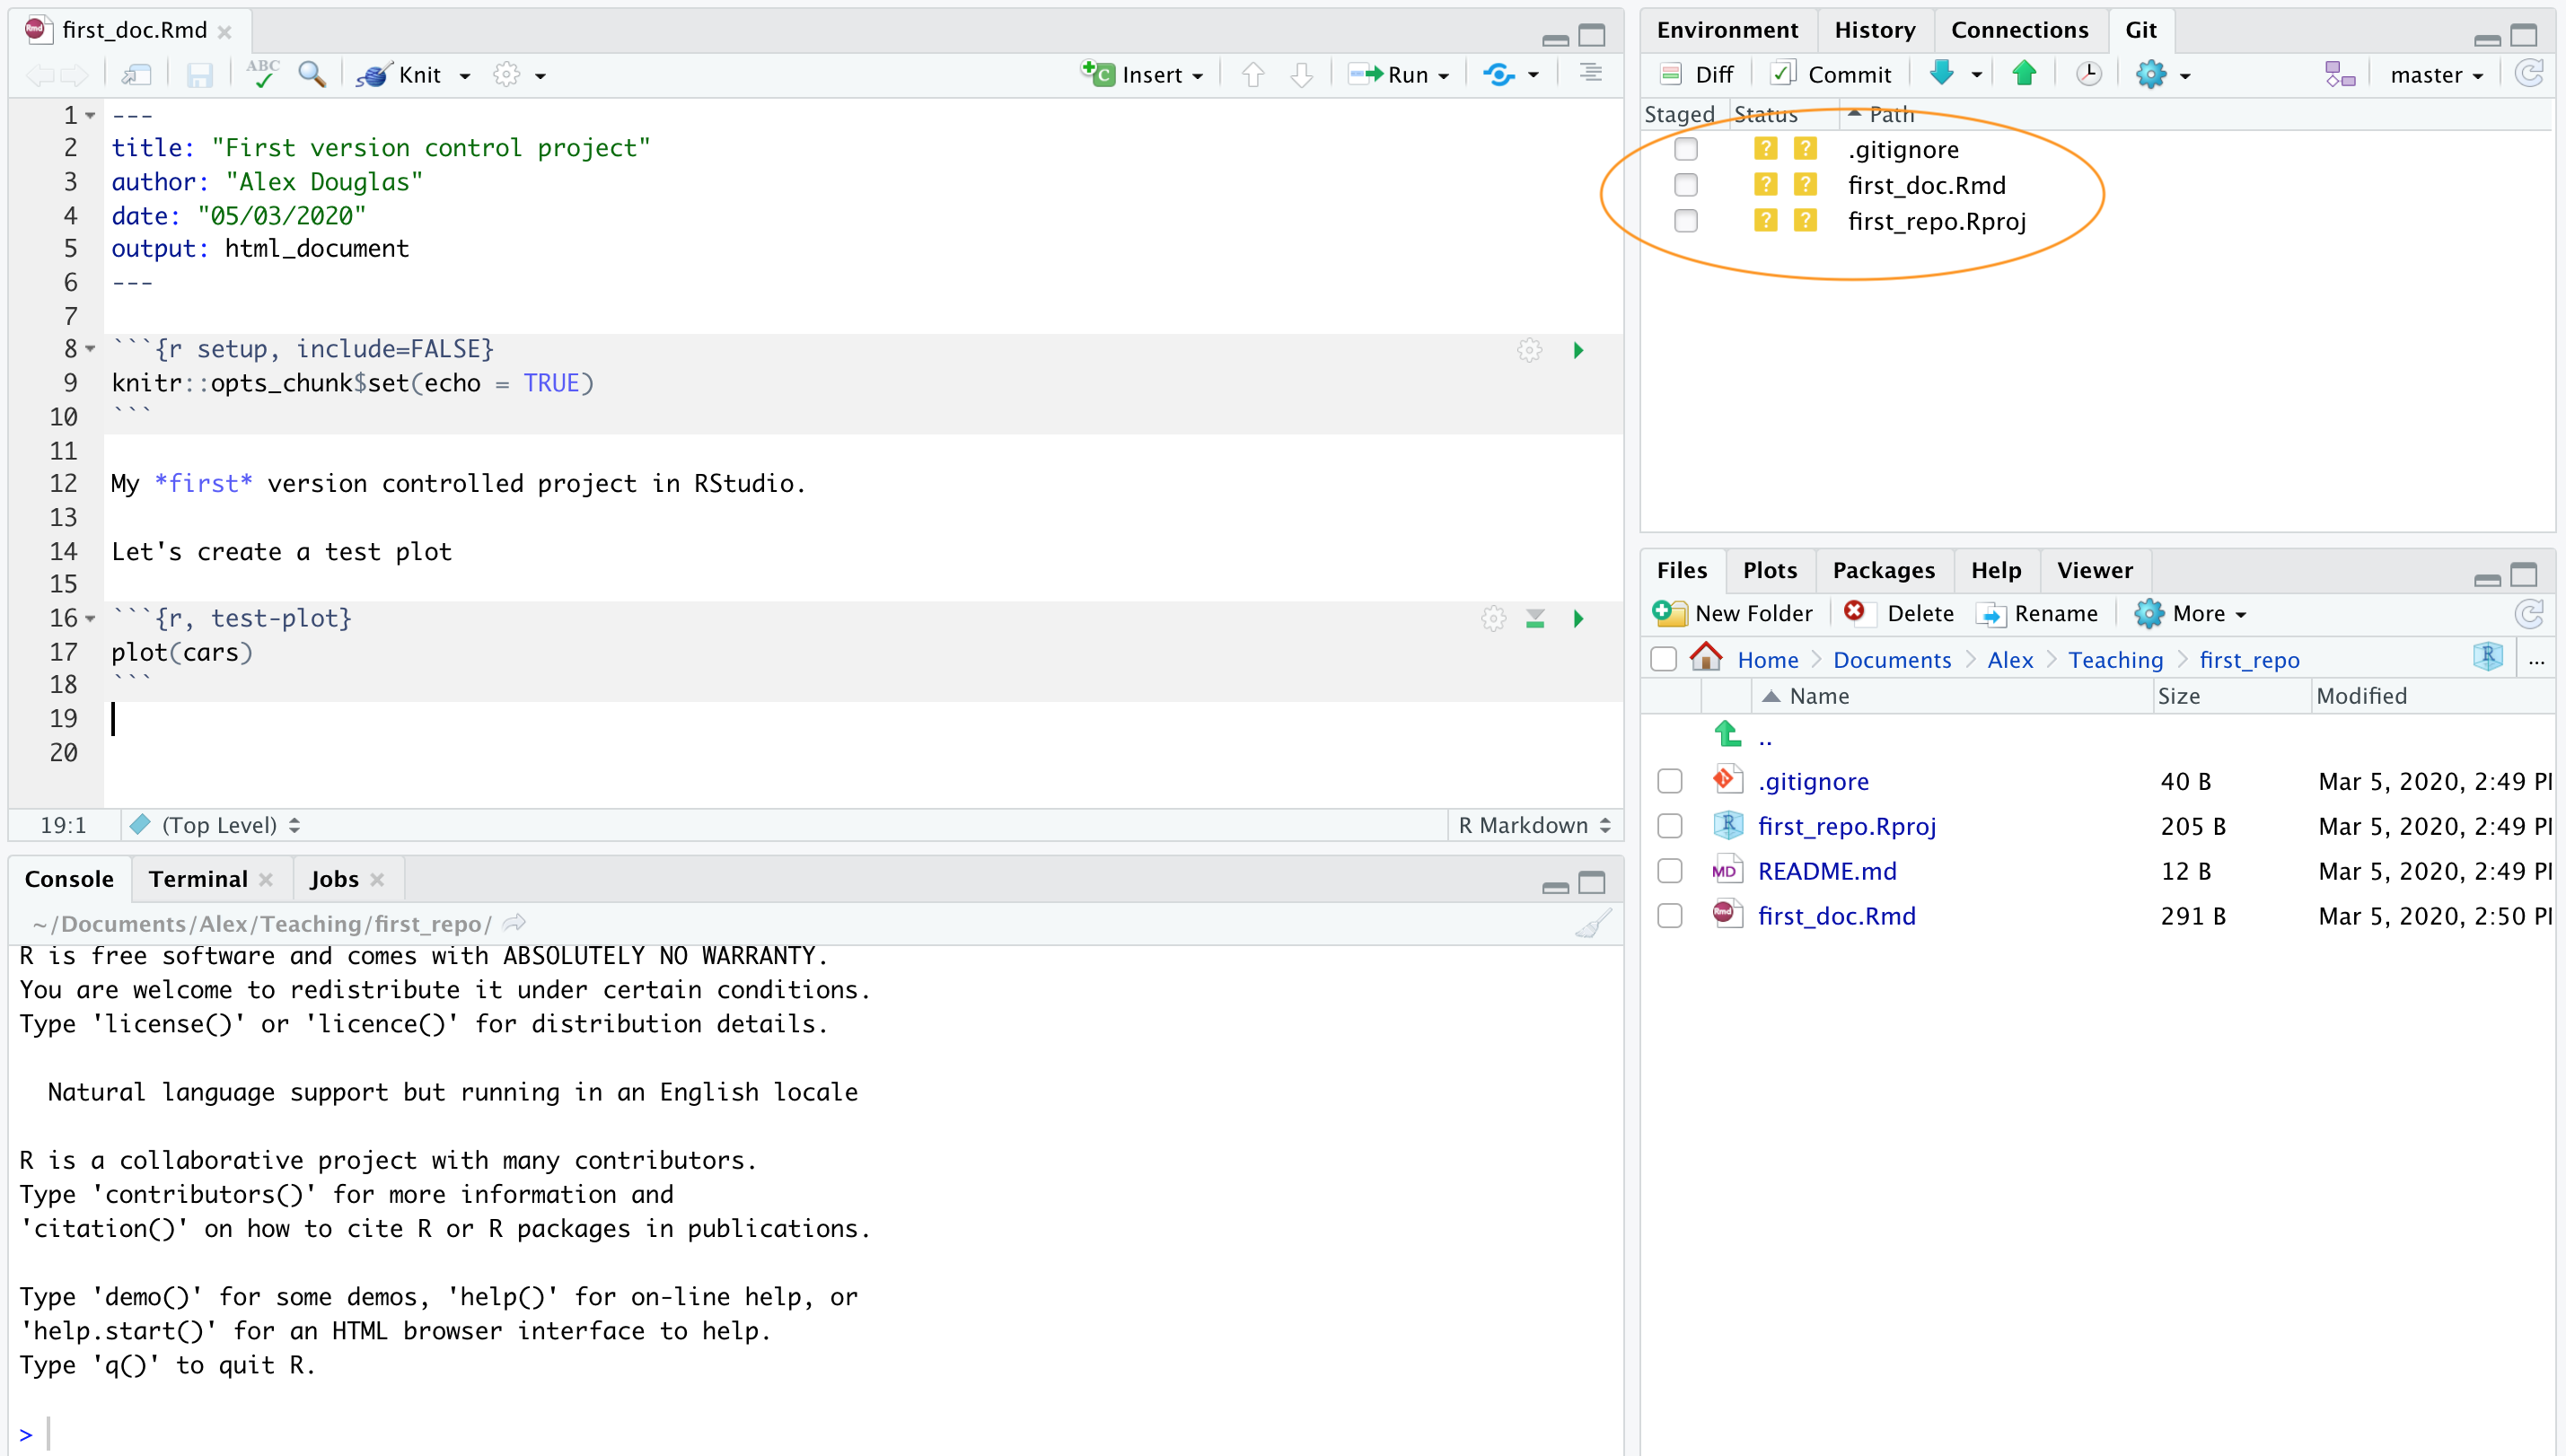Run all chunks above test-plot
2566x1456 pixels.
[x=1535, y=619]
